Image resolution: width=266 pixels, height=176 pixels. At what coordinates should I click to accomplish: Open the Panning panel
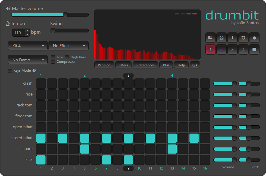point(104,65)
